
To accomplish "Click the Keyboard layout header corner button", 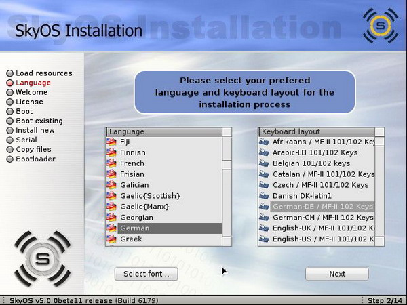I will (x=379, y=131).
